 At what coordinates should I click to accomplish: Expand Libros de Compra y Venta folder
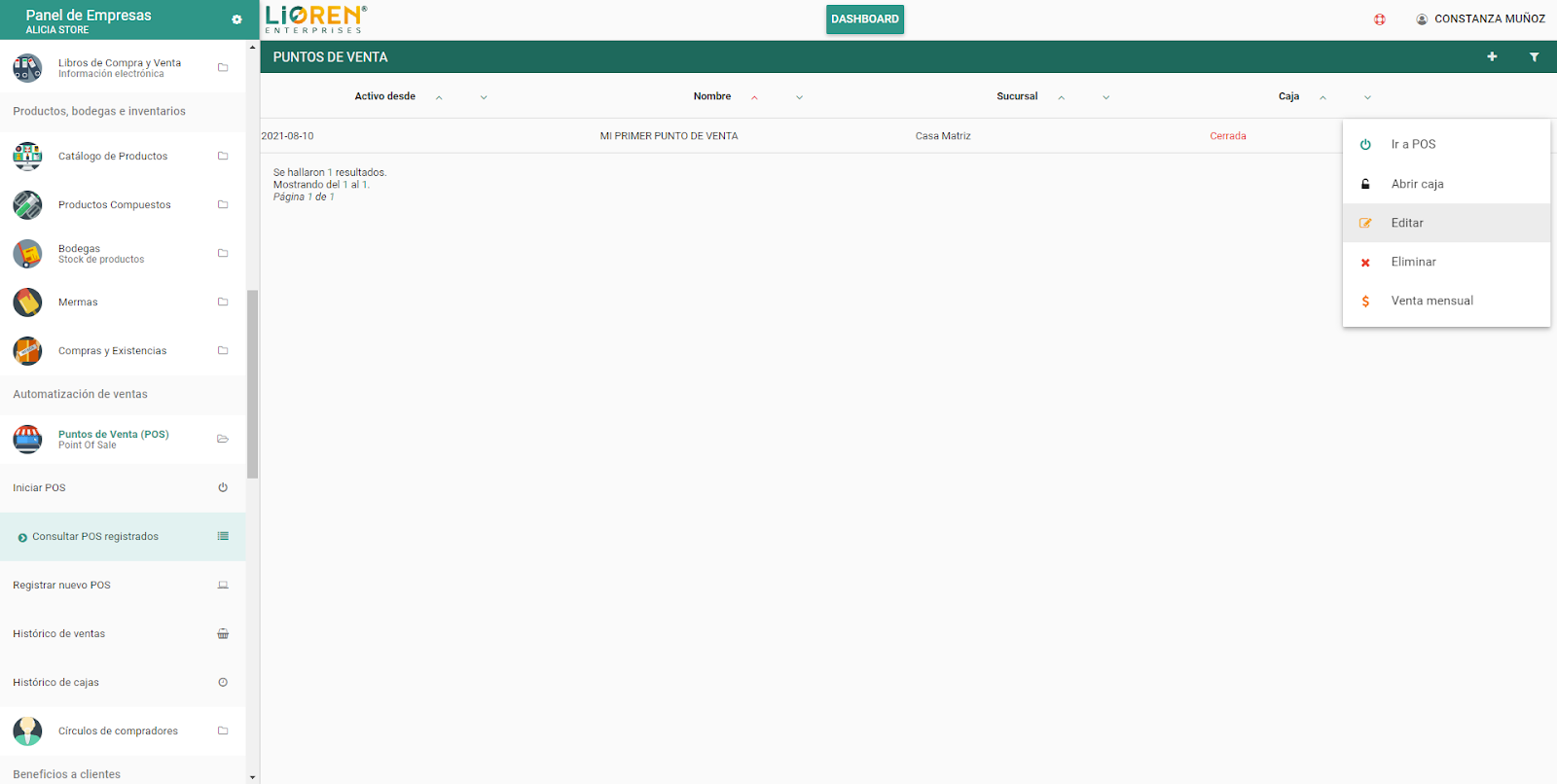pyautogui.click(x=223, y=68)
